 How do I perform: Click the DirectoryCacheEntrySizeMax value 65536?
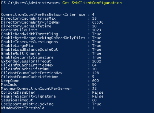point(98,22)
